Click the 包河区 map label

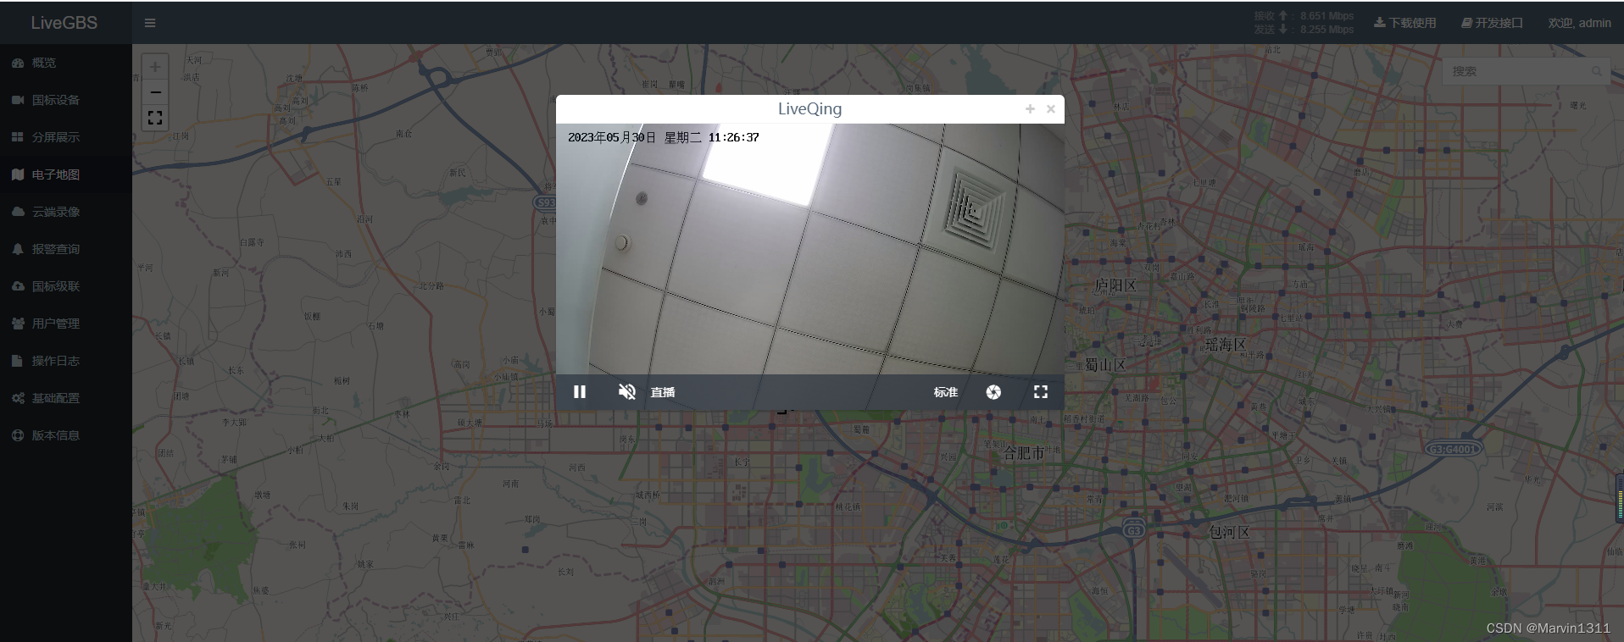pyautogui.click(x=1229, y=532)
